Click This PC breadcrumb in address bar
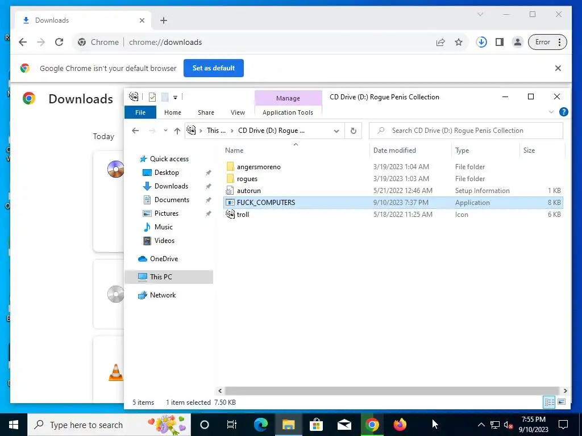 pos(215,131)
